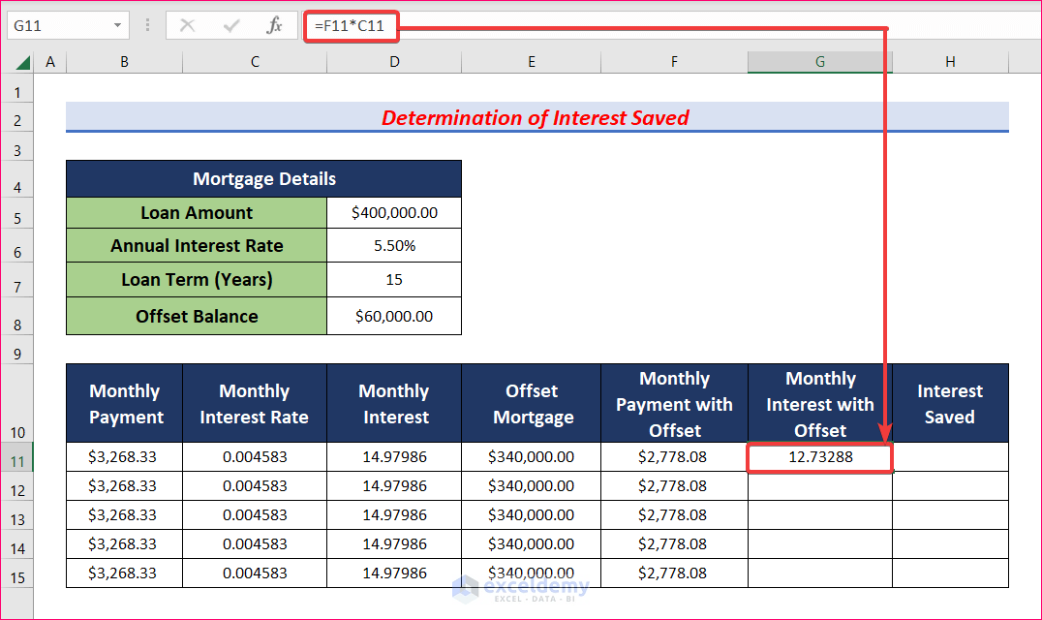Select the 5.50% Annual Interest Rate cell
Image resolution: width=1042 pixels, height=620 pixels.
[x=393, y=245]
